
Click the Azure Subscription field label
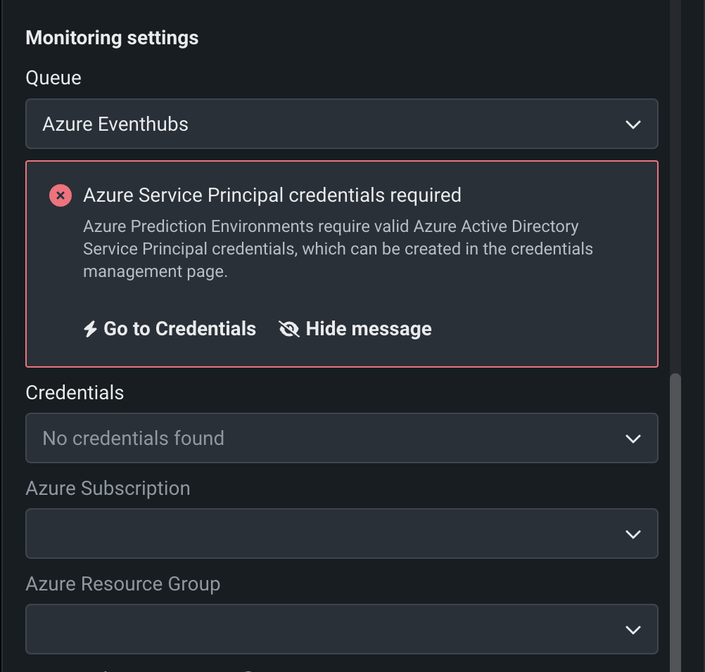108,489
